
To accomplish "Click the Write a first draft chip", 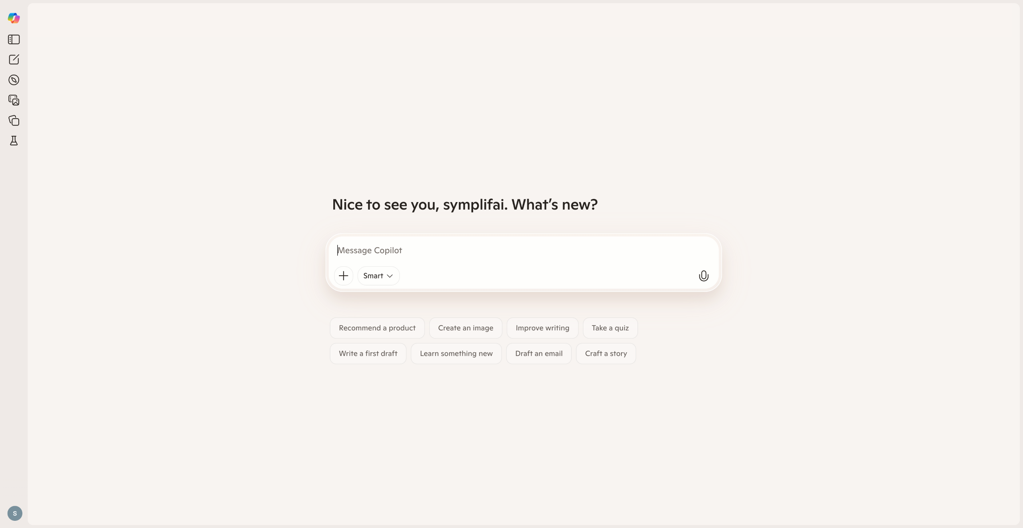I will 368,353.
